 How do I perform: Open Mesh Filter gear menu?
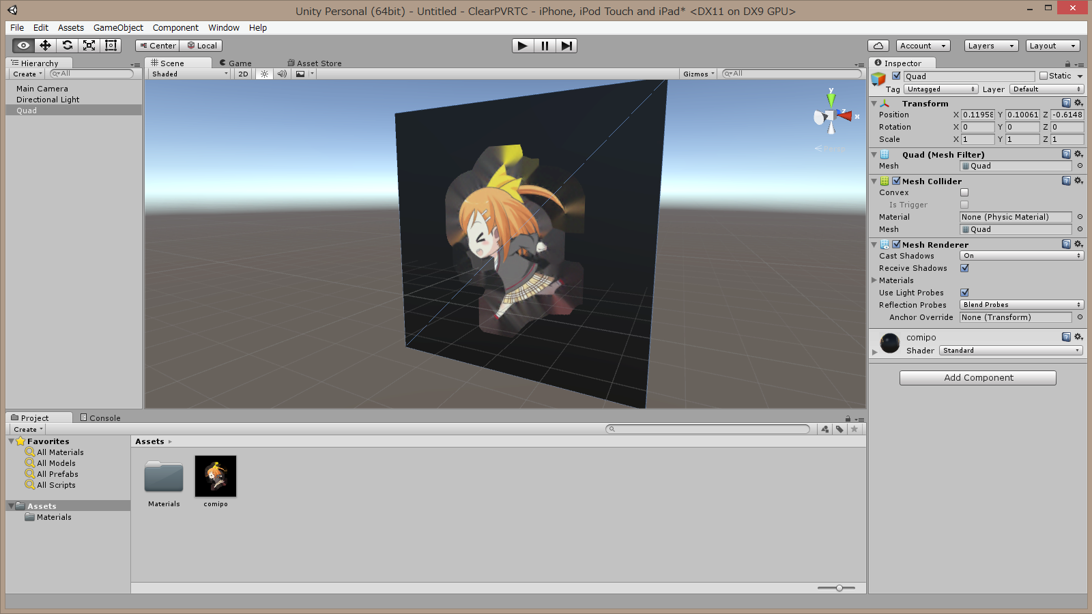[x=1079, y=154]
